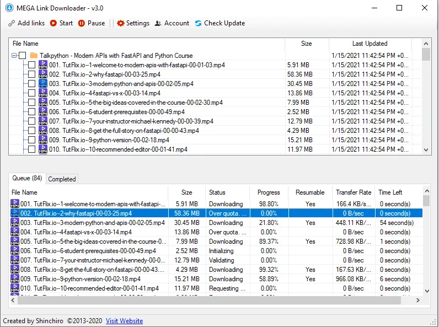Open the Visit Website link
Viewport: 439px width, 327px height.
[124, 321]
